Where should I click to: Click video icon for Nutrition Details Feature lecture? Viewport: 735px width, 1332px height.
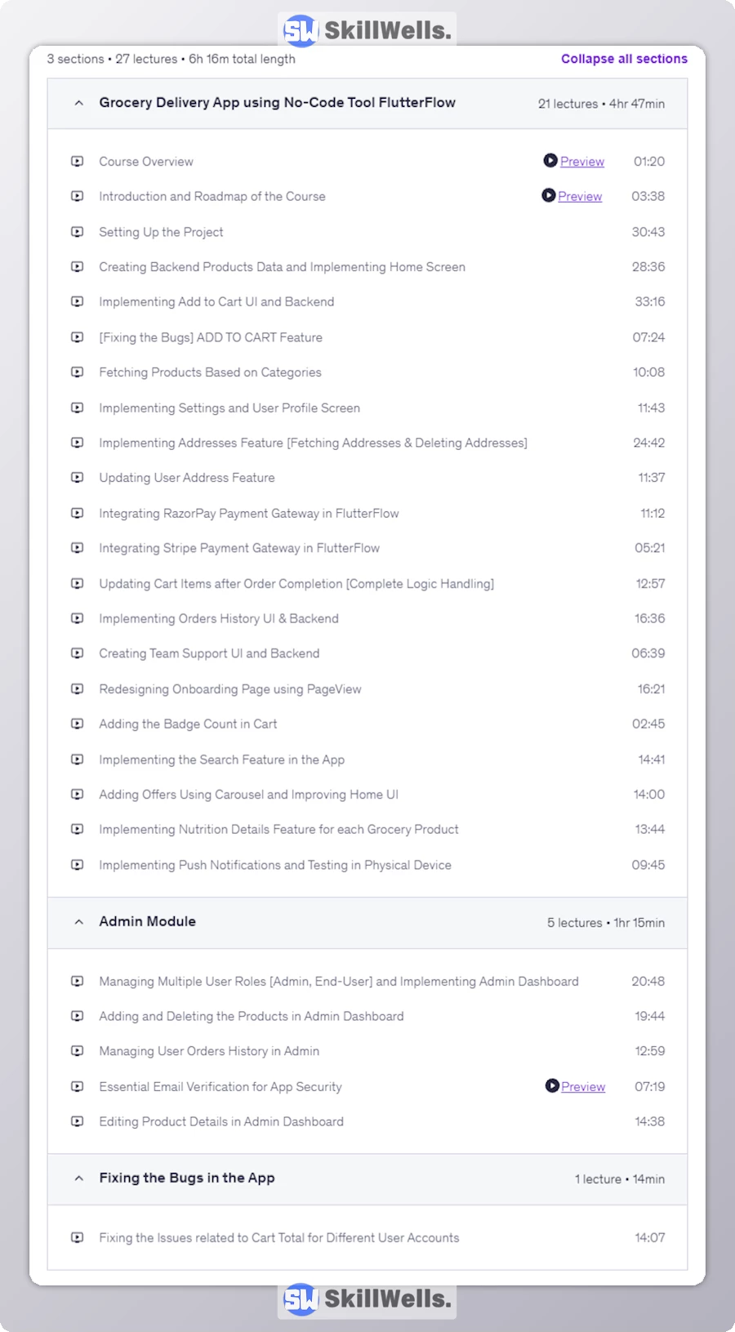tap(78, 830)
